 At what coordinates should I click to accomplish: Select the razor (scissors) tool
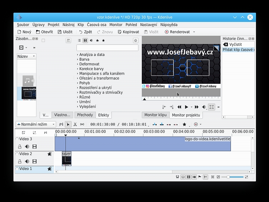(75, 125)
